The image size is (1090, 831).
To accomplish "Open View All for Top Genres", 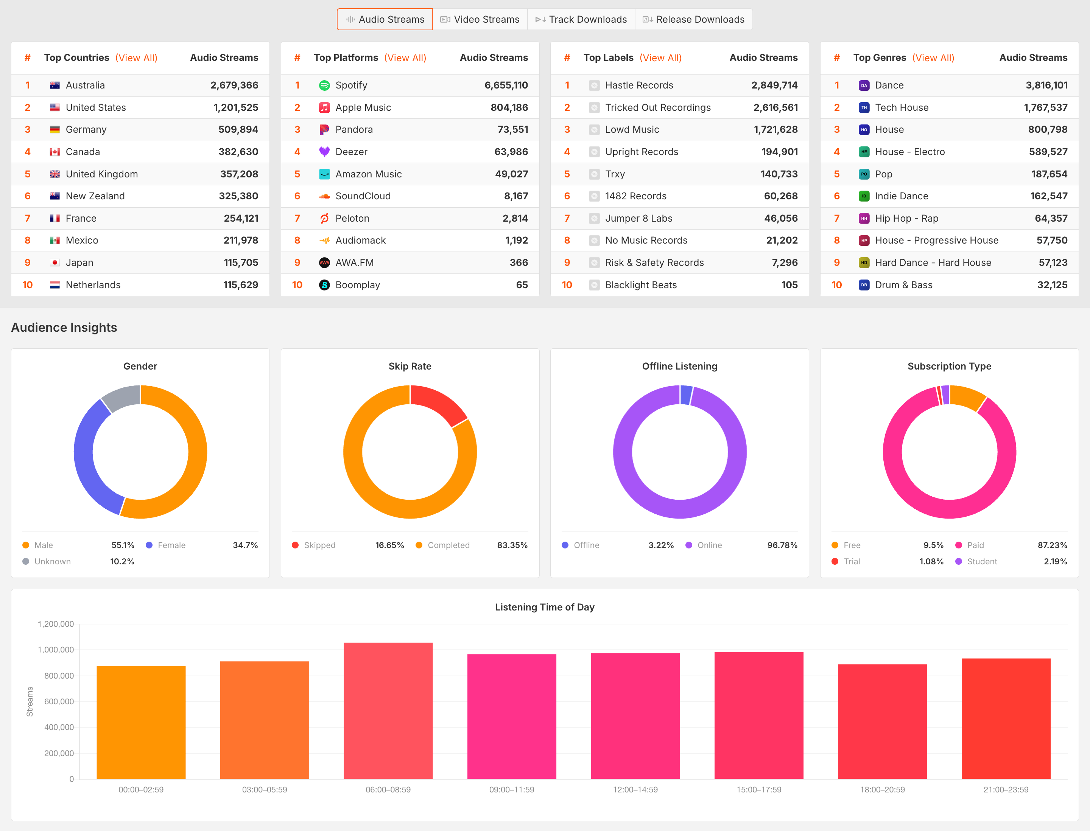I will (933, 58).
